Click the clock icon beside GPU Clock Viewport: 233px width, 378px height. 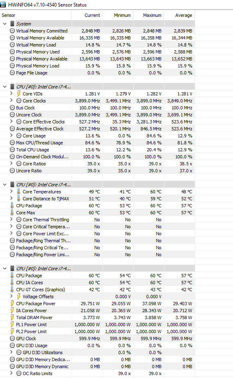pos(12,338)
